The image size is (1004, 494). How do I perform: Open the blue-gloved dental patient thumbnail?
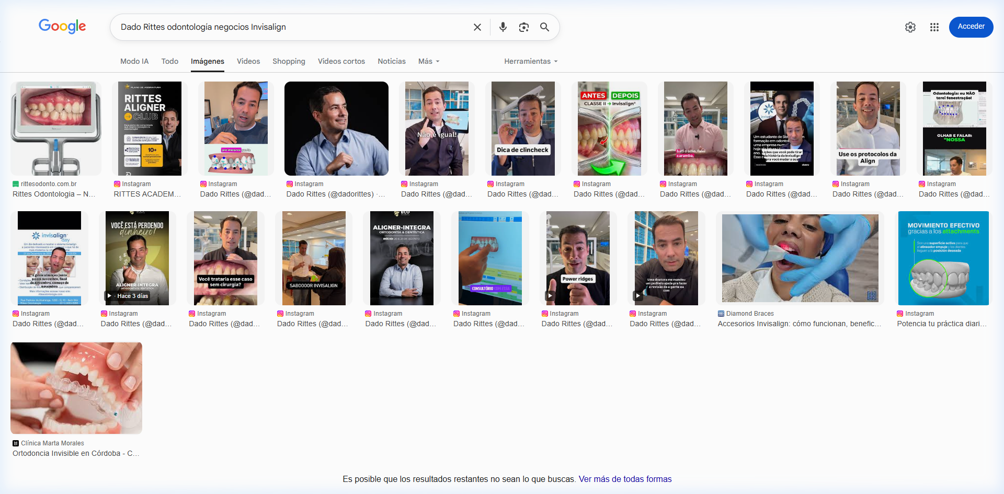[x=800, y=258]
